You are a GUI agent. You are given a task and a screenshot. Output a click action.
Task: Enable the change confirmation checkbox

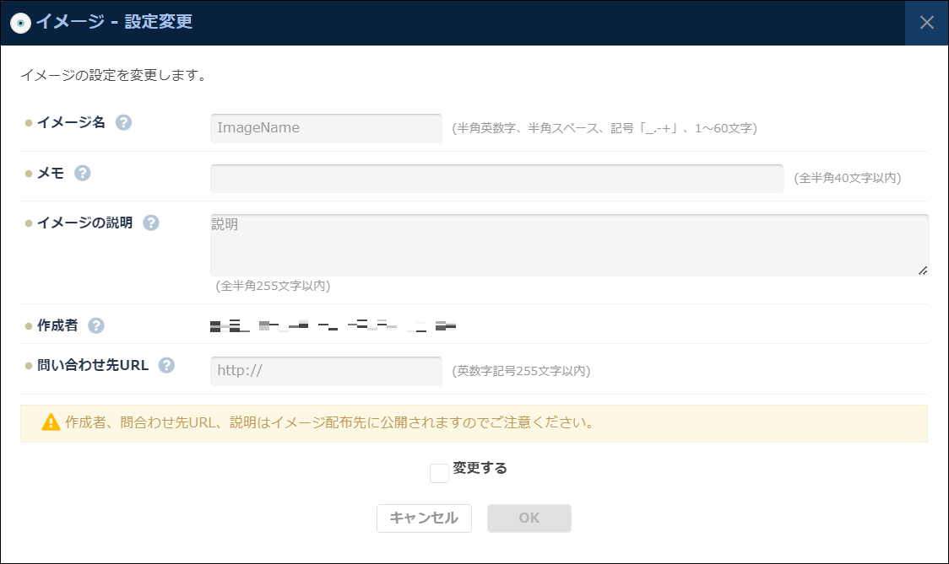click(438, 473)
